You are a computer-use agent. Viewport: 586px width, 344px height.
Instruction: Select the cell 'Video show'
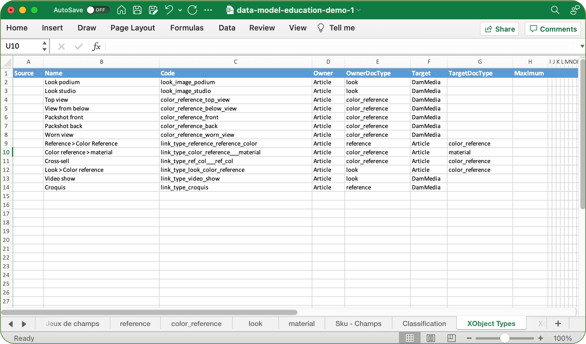coord(101,179)
